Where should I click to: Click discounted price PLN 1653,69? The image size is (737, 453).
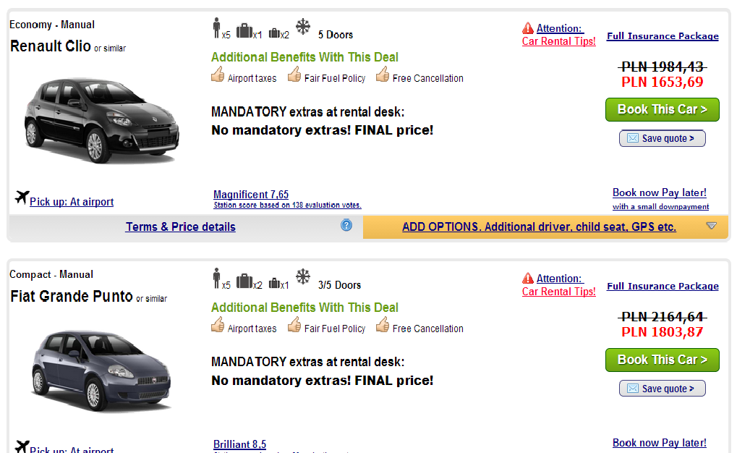[663, 82]
